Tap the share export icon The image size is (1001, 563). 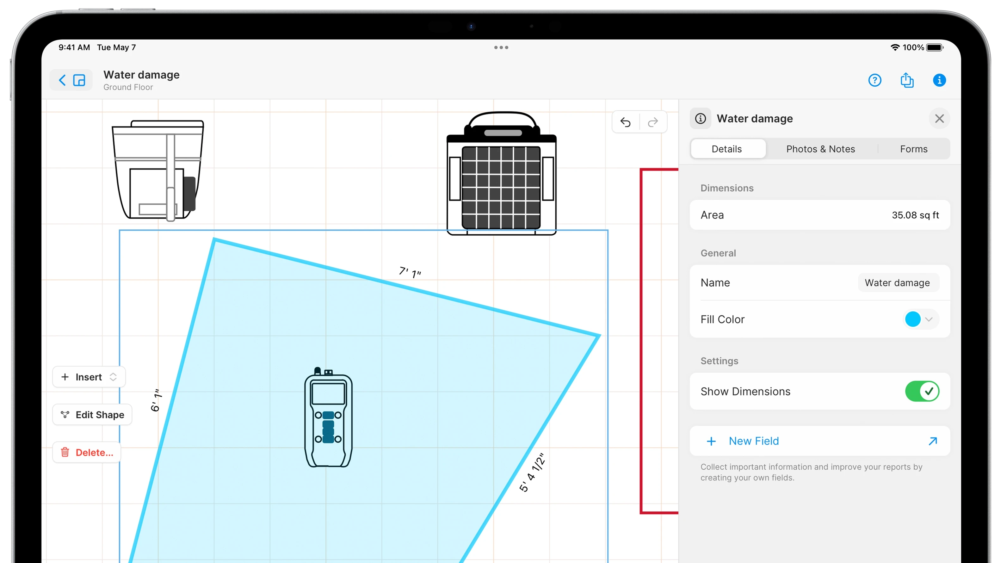coord(906,80)
